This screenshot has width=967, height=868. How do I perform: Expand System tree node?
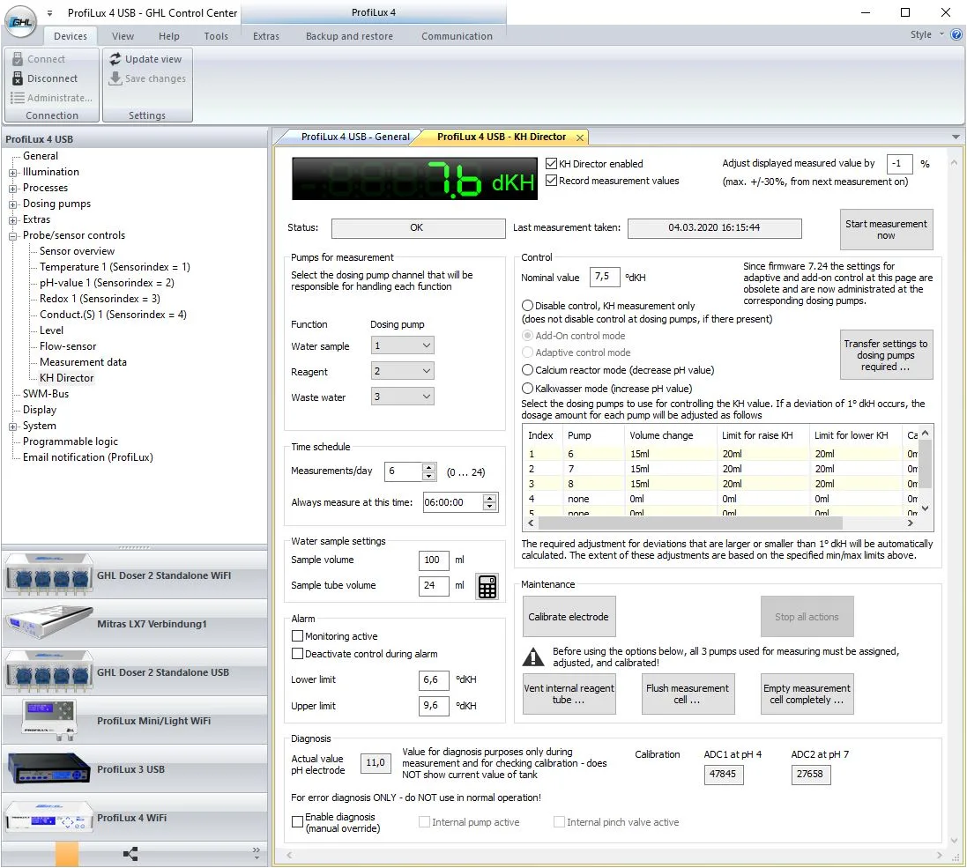tap(12, 427)
